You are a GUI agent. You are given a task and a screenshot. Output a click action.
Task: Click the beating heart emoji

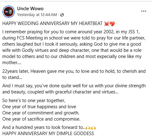point(107,24)
